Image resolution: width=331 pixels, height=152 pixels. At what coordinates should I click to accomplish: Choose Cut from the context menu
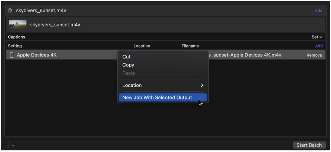coord(126,57)
